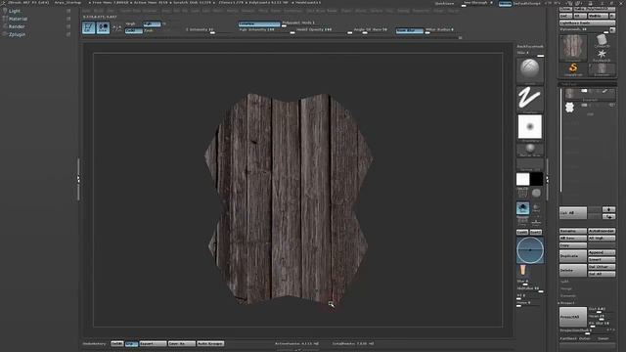626x352 pixels.
Task: Click the QuickSave button
Action: (444, 3)
